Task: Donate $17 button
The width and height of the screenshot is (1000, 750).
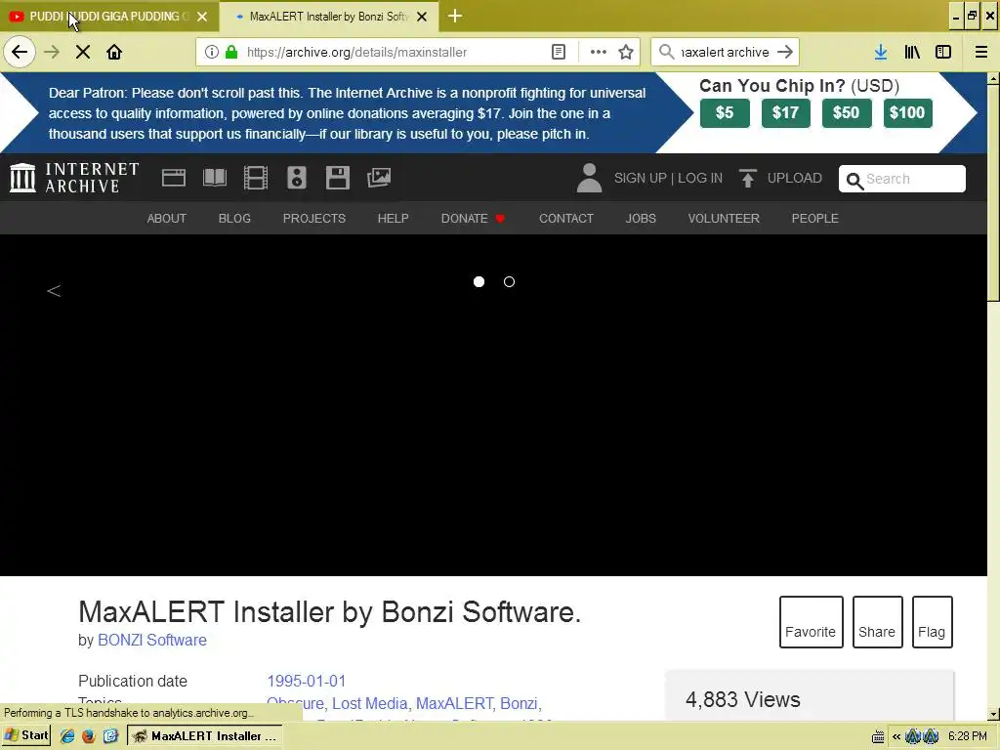Action: [x=786, y=113]
